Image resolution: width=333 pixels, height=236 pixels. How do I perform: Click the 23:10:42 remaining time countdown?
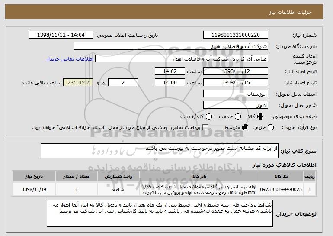(x=78, y=82)
